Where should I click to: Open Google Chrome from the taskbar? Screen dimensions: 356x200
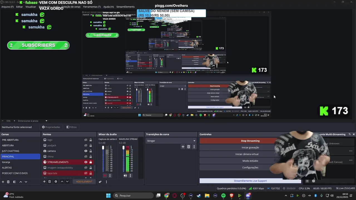166,196
